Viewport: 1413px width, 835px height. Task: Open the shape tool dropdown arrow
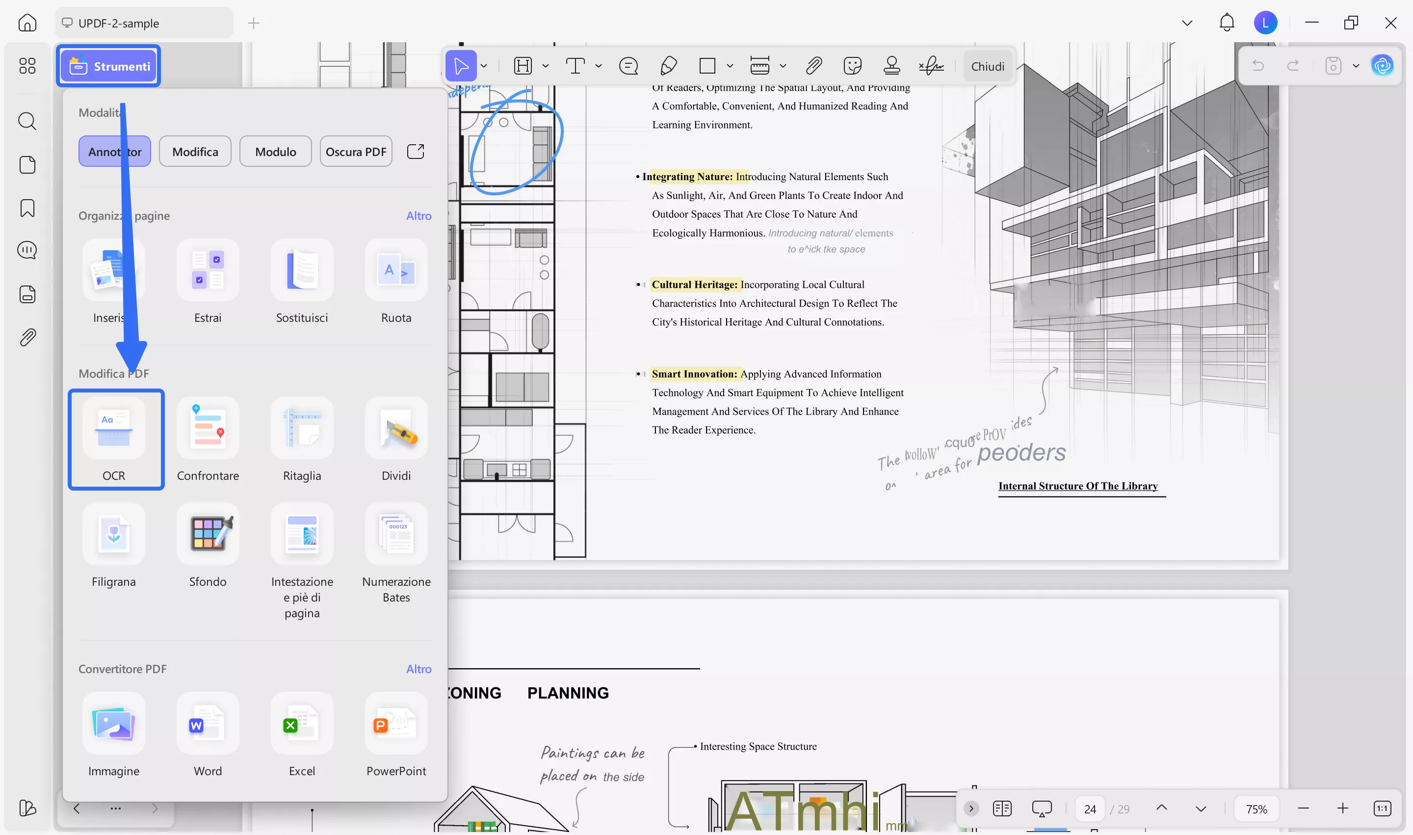click(x=730, y=66)
